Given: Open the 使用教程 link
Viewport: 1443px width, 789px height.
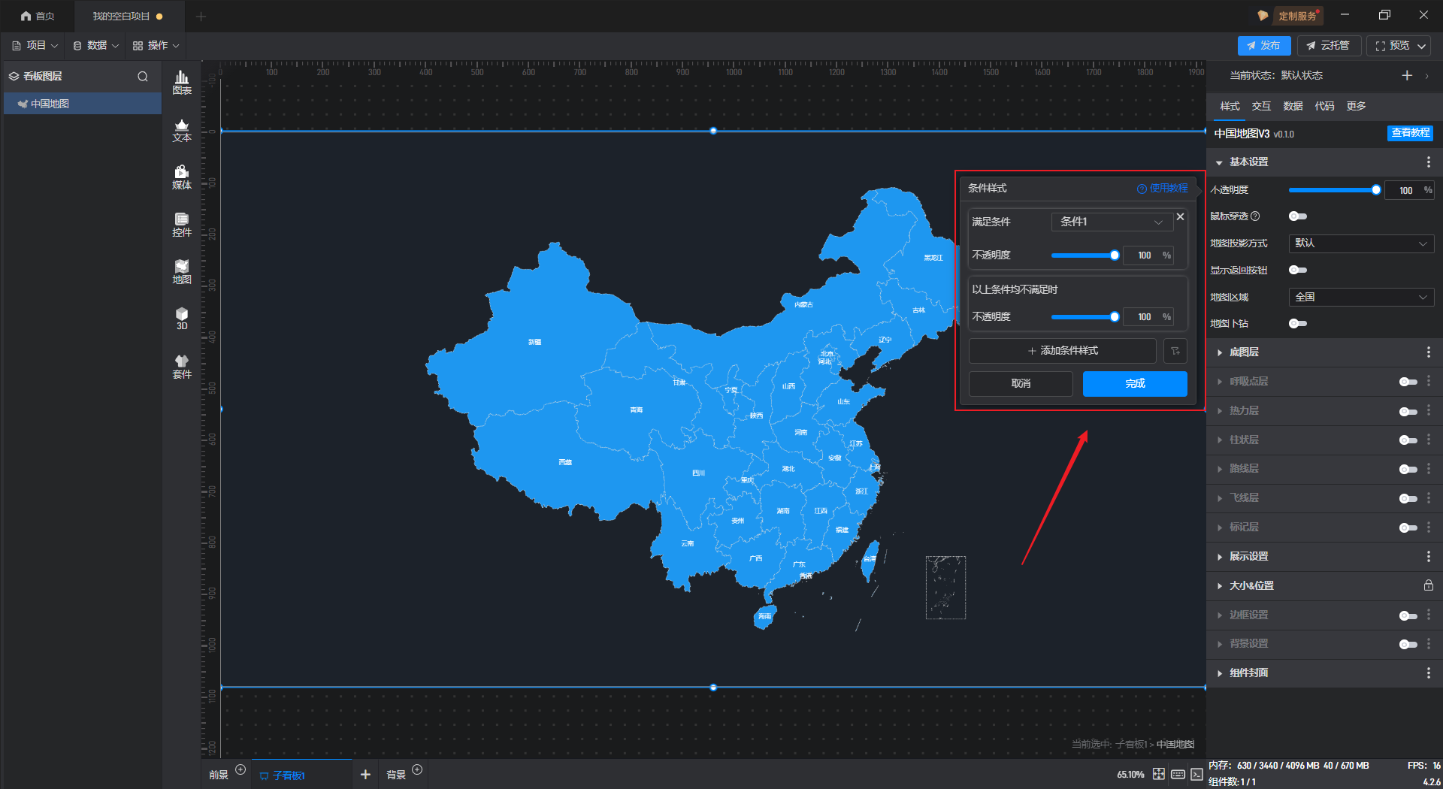Looking at the screenshot, I should pos(1163,188).
